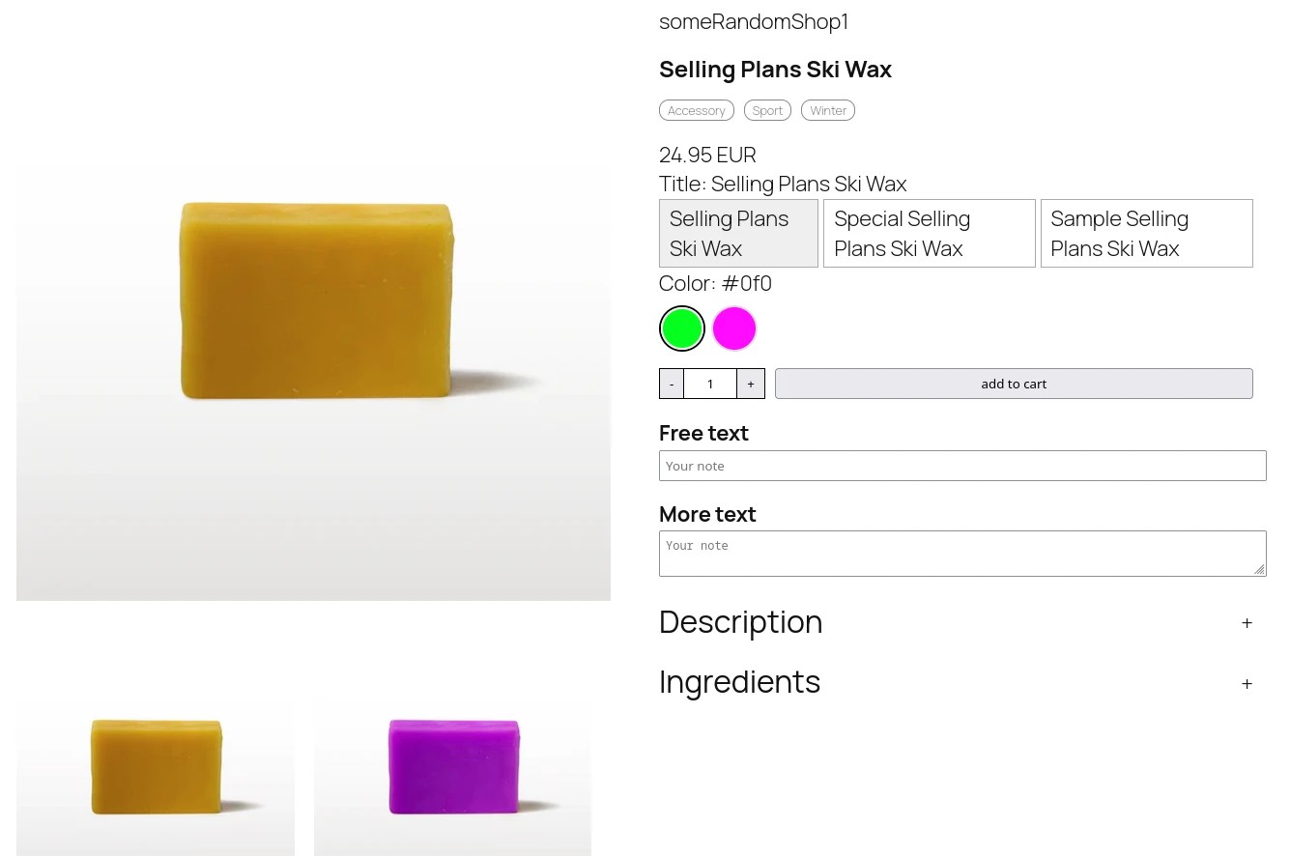Select the Sample Selling Plans Ski Wax variant
Screen dimensions: 1290x856
1146,233
